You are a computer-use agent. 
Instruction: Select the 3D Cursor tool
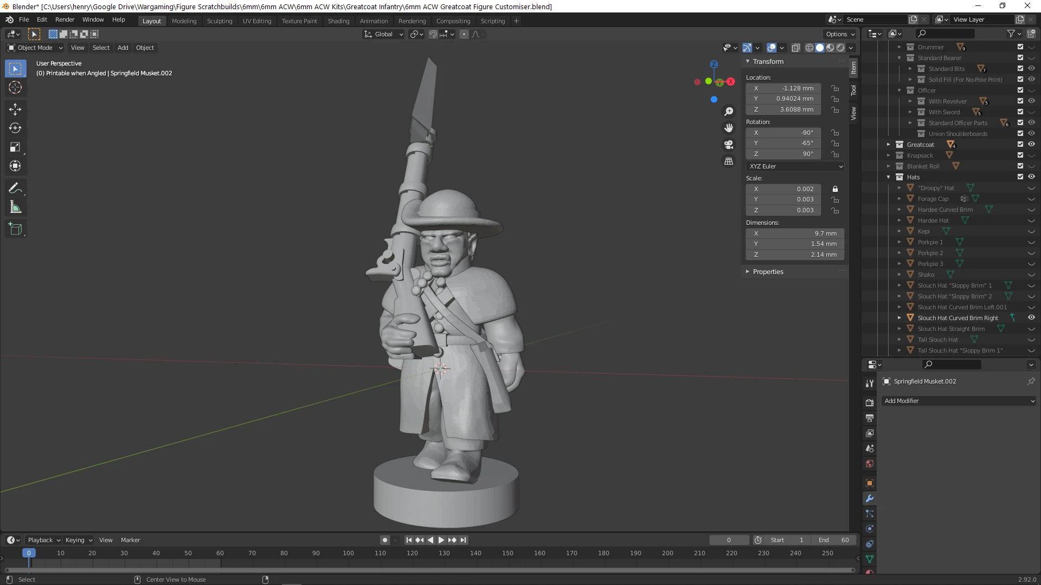[x=15, y=88]
